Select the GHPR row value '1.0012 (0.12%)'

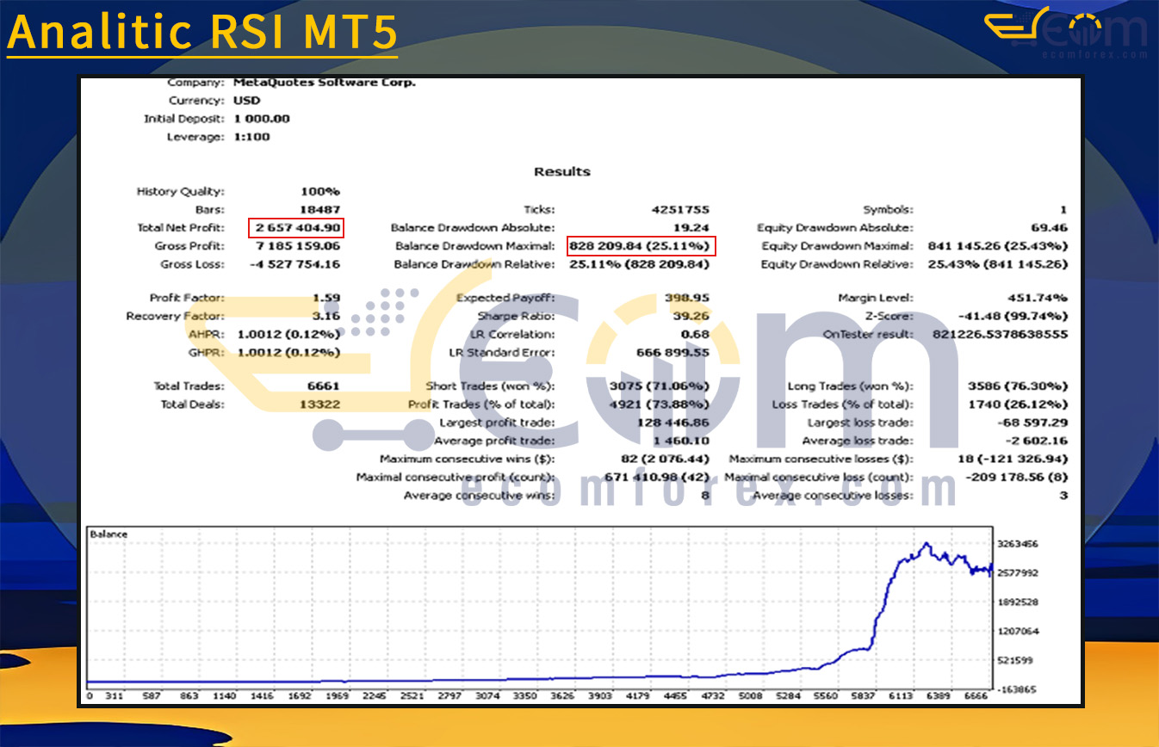288,352
